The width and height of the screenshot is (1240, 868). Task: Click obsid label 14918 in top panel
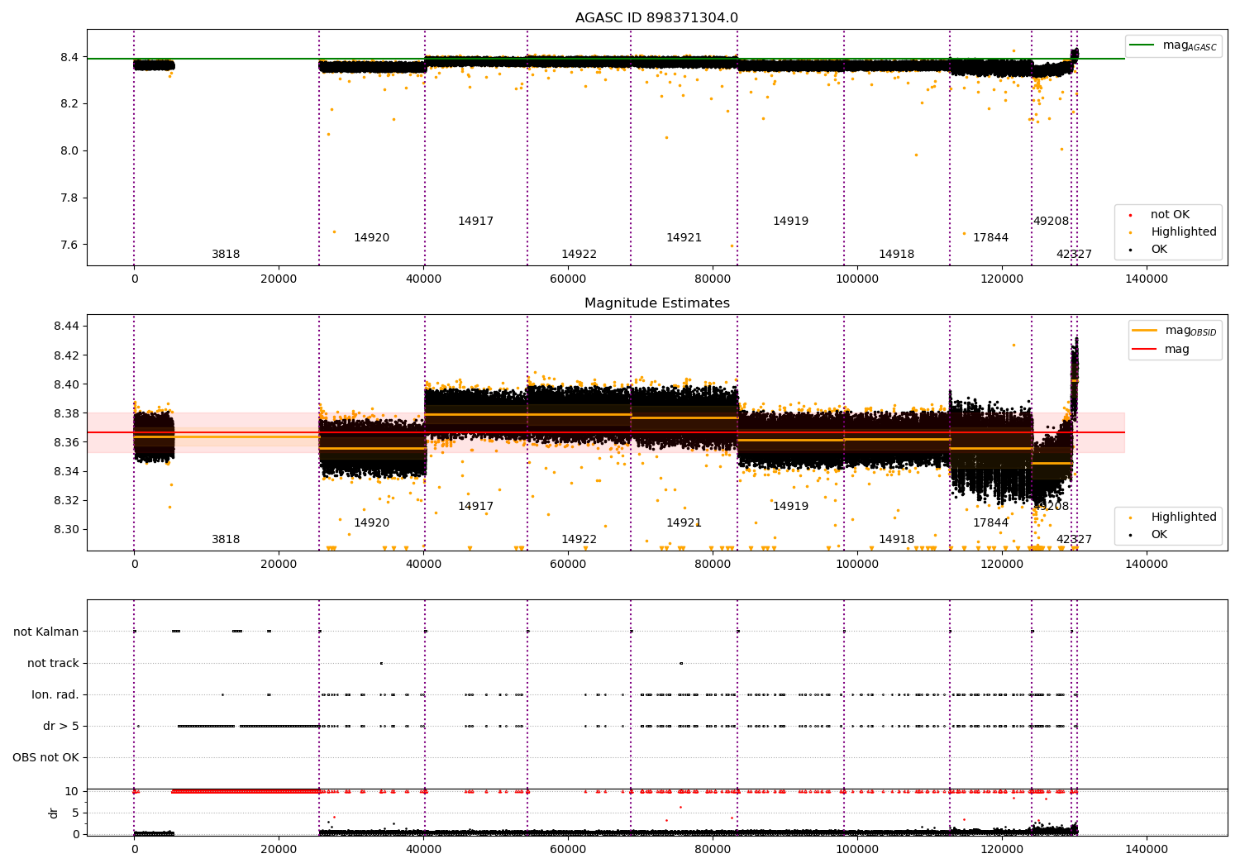tap(896, 255)
